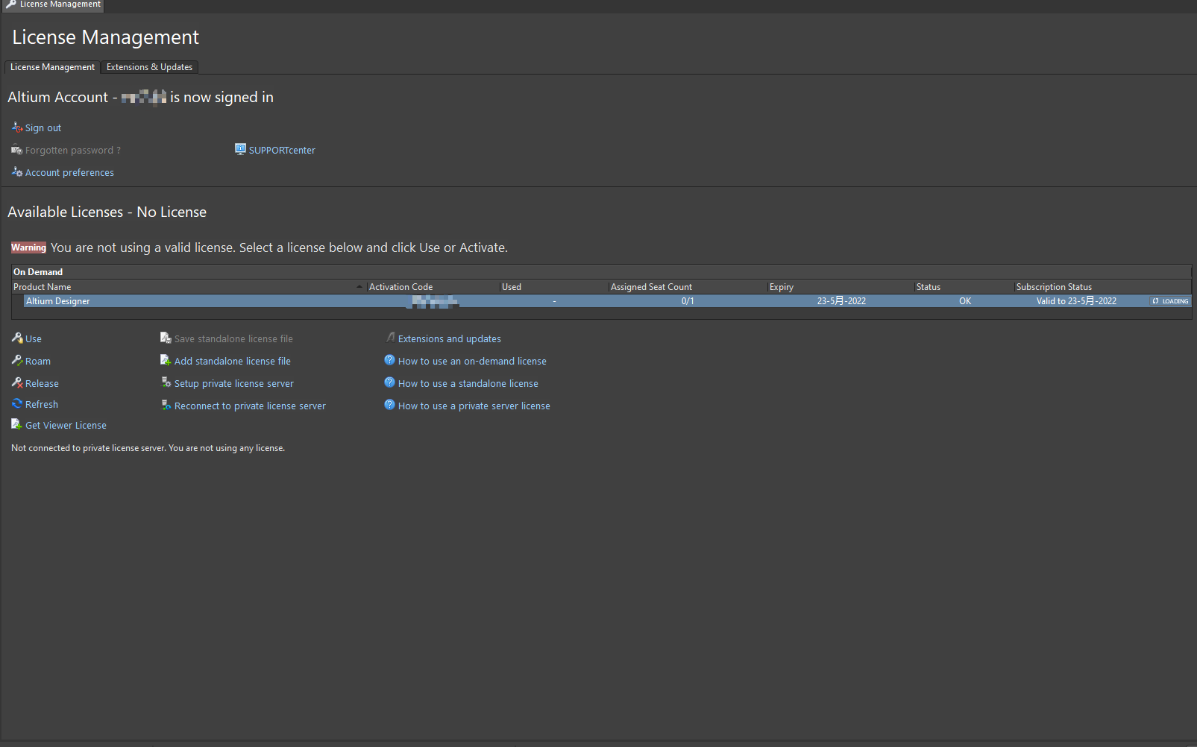Click the Release license icon
1197x747 pixels.
(17, 383)
